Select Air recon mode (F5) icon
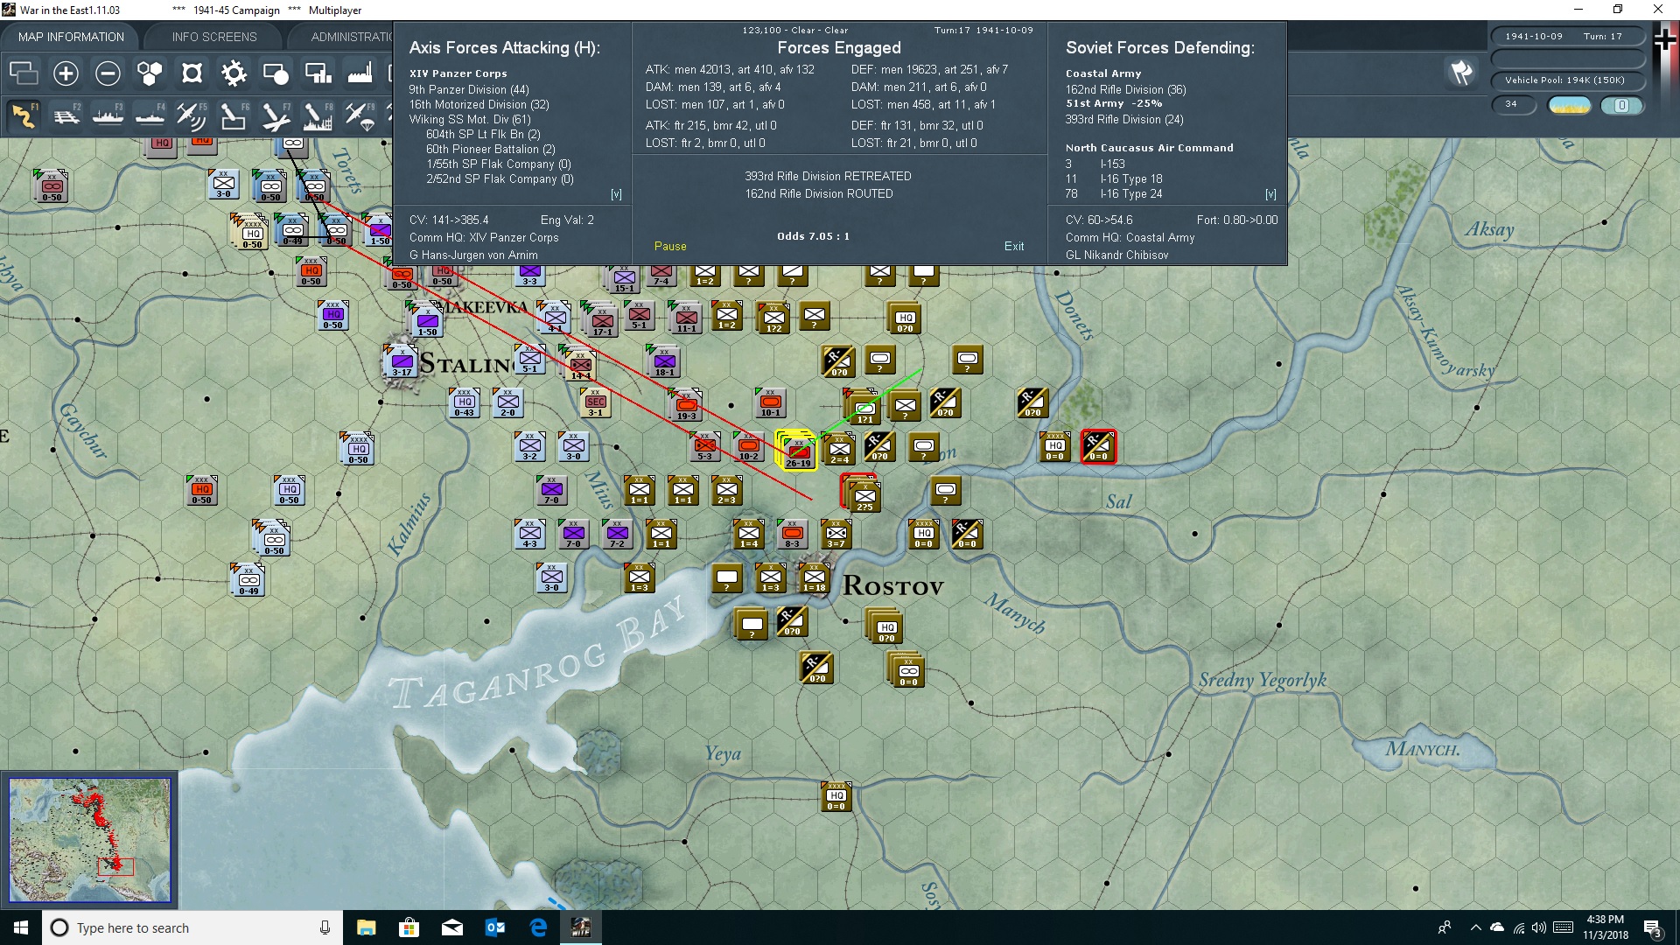 pos(192,115)
